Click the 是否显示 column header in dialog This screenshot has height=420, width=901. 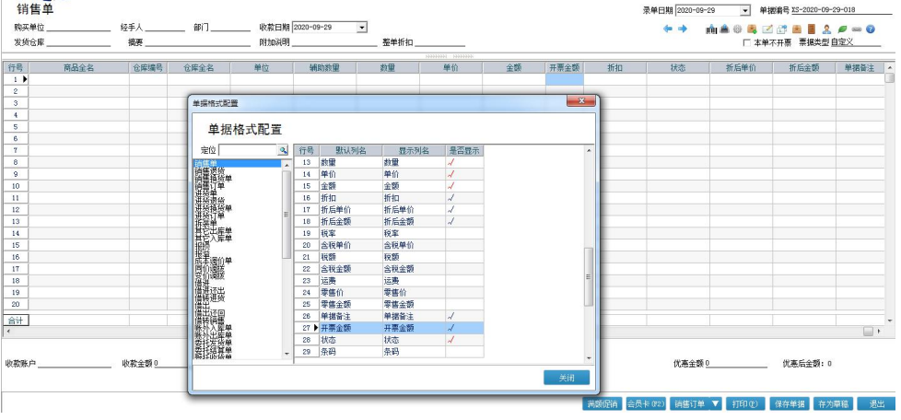pyautogui.click(x=463, y=150)
